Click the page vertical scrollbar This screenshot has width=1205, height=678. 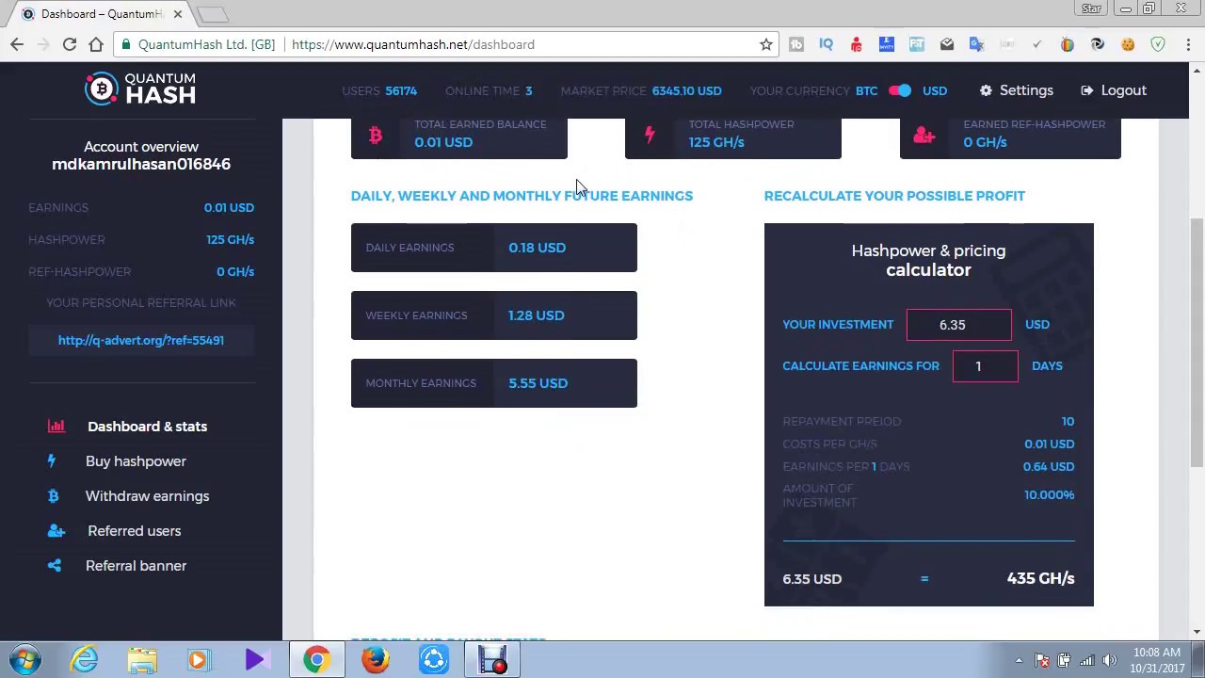pos(1197,343)
